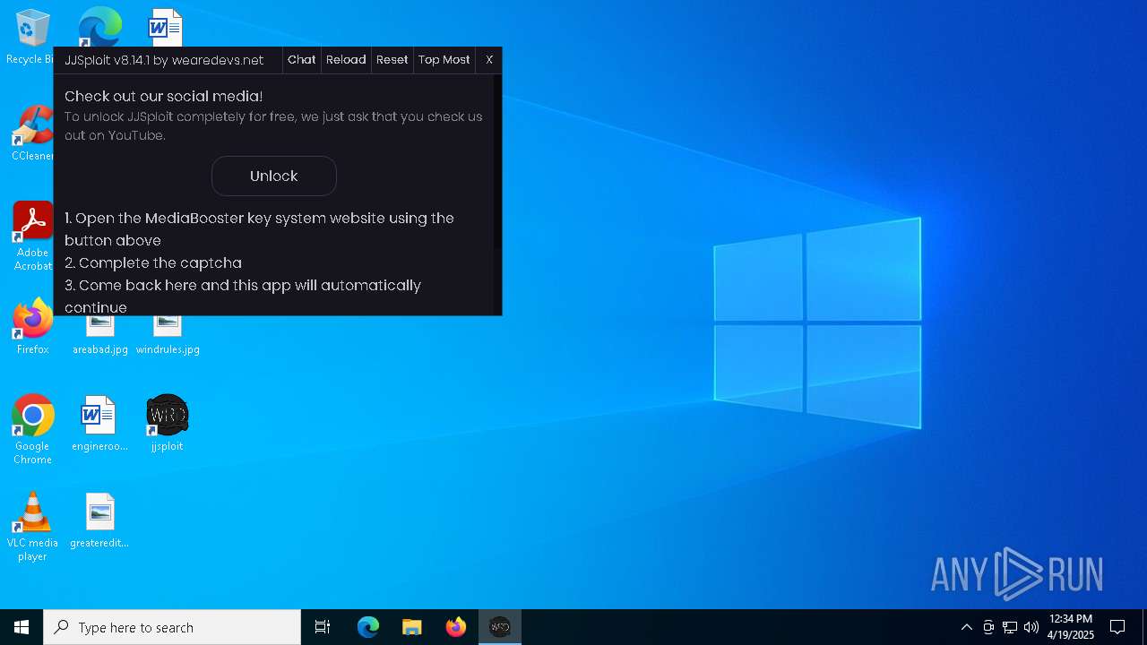Toggle Top Most option in JJSploit

tap(444, 60)
